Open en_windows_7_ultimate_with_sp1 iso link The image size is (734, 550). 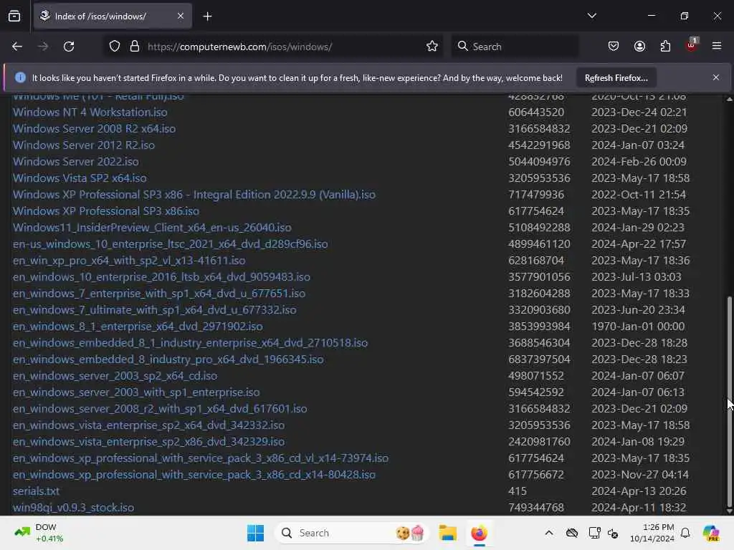click(x=155, y=309)
